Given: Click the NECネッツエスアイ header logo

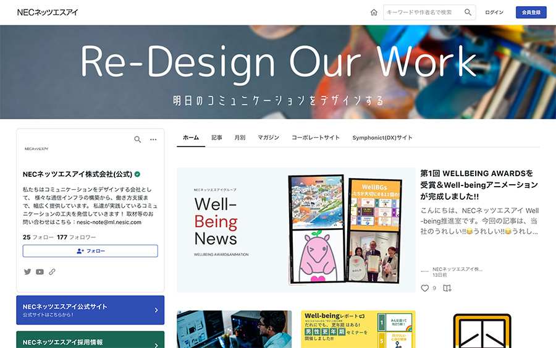Looking at the screenshot, I should (x=48, y=12).
